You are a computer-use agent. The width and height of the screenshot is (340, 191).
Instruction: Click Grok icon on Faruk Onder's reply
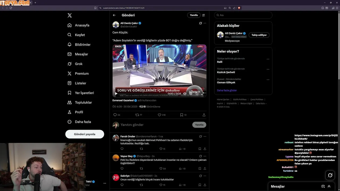(x=201, y=136)
